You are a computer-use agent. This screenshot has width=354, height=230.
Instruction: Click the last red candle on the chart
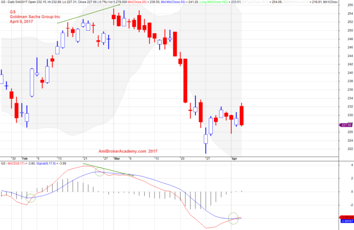241,114
